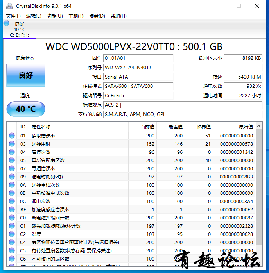Click the attribute list vertical scrollbar thumb

259,187
